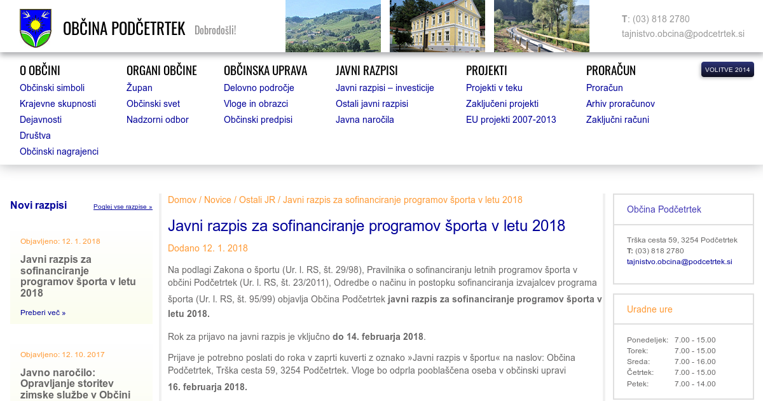Click Preberi več under sports tender

coord(43,313)
